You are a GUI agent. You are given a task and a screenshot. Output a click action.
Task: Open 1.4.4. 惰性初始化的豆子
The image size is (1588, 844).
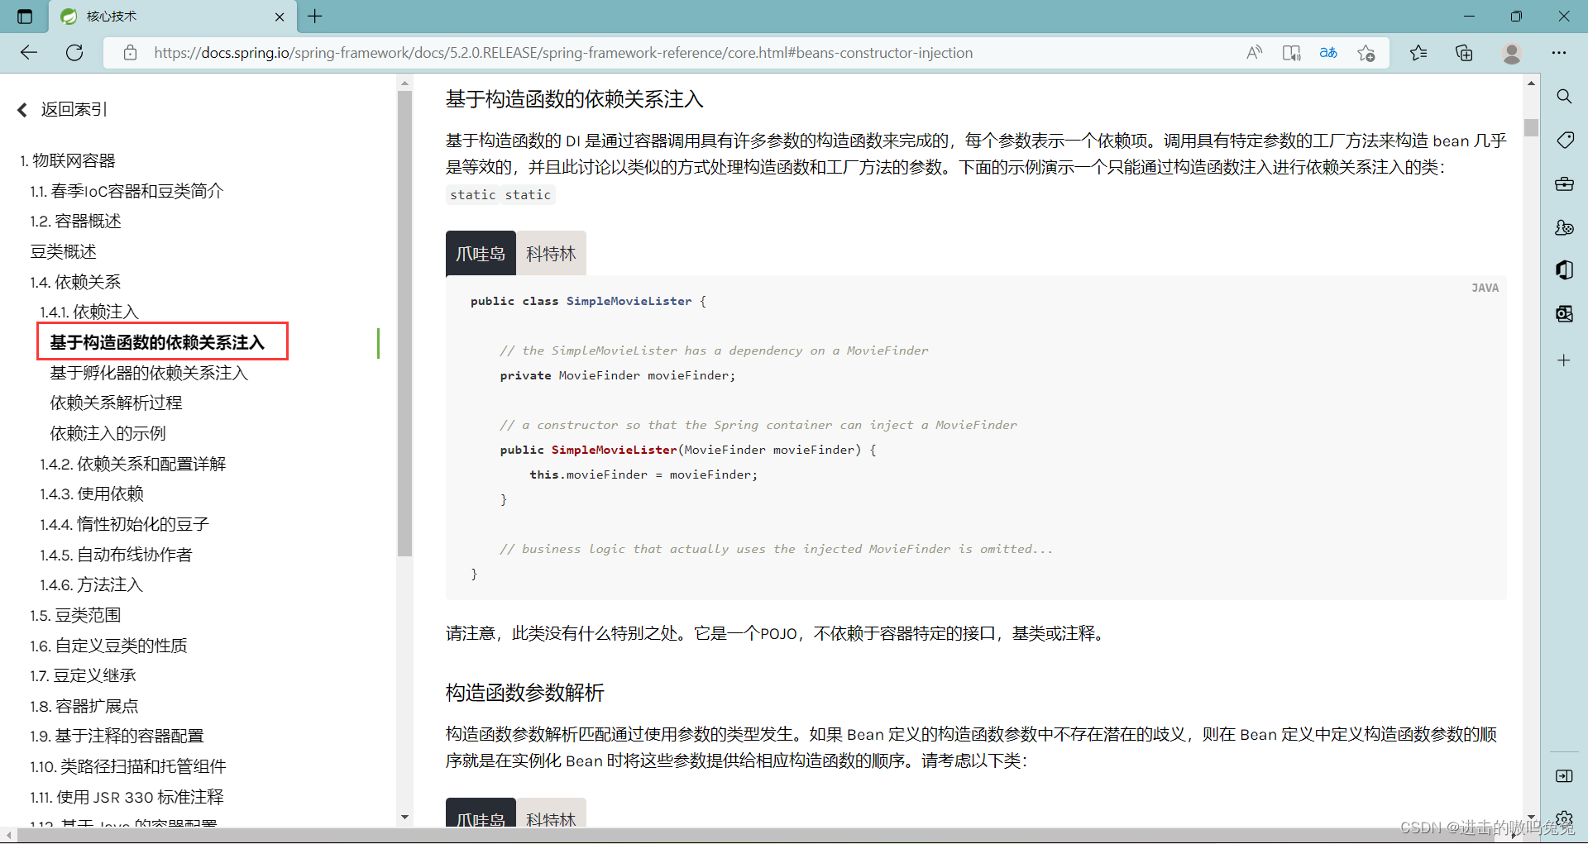point(125,524)
